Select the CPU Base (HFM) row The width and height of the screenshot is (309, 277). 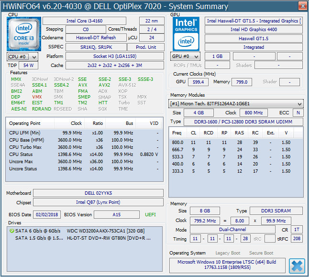point(84,140)
